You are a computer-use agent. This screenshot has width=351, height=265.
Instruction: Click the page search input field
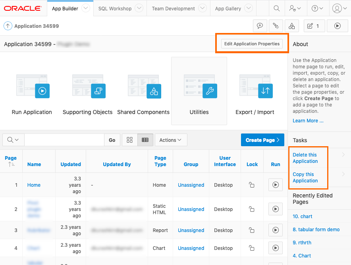(64, 140)
